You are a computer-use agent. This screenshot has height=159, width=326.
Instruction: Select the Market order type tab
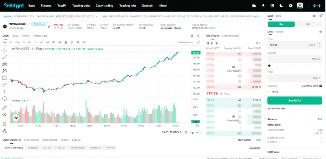click(279, 32)
